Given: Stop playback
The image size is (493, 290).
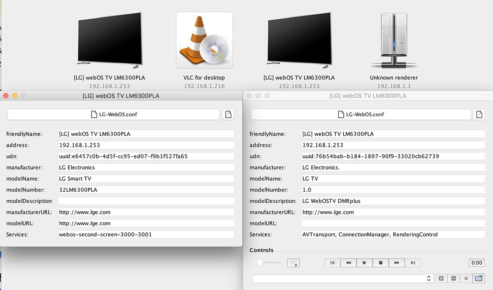Looking at the screenshot, I should point(381,263).
